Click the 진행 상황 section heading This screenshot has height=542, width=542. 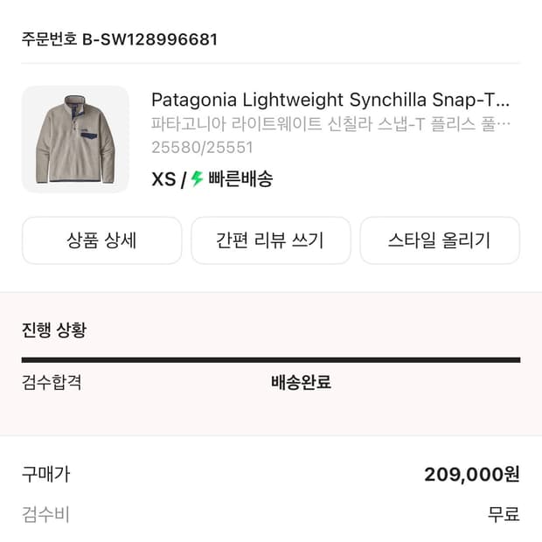coord(54,330)
